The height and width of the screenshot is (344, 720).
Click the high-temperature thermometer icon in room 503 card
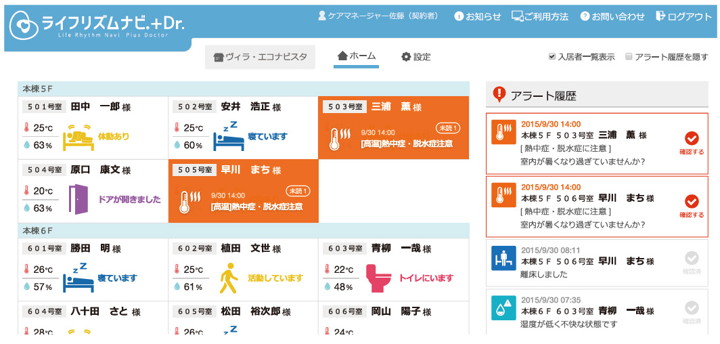[340, 139]
